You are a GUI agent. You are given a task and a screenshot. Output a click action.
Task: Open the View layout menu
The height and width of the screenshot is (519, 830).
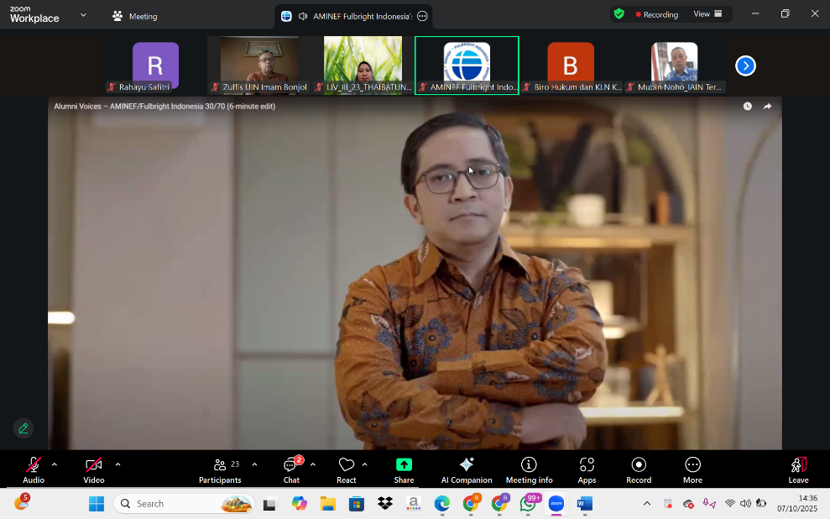[707, 14]
